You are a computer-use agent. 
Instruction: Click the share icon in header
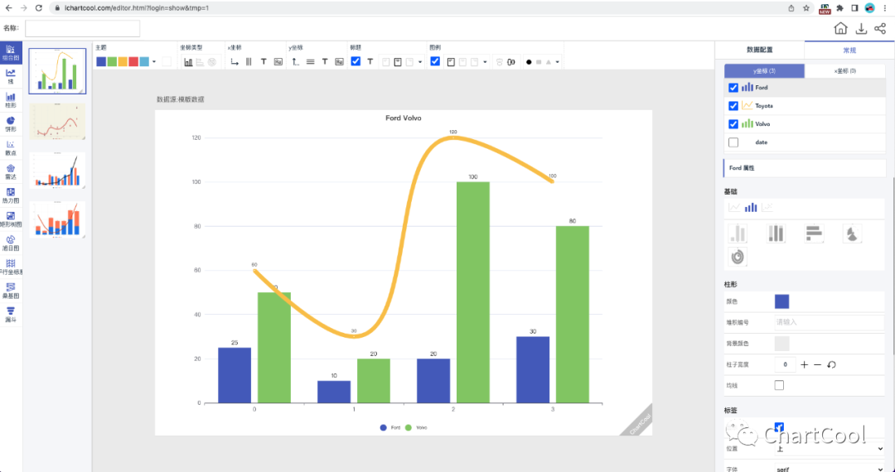click(x=879, y=29)
